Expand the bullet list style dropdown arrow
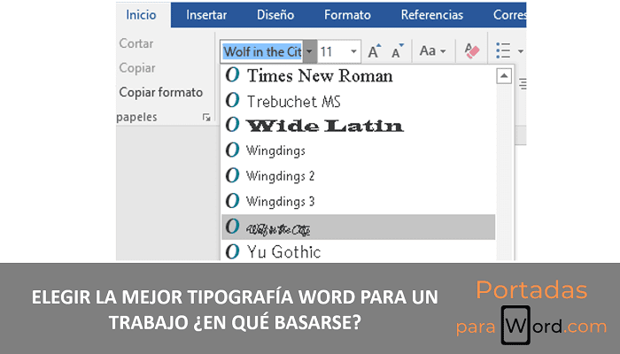Image resolution: width=620 pixels, height=354 pixels. coord(521,51)
